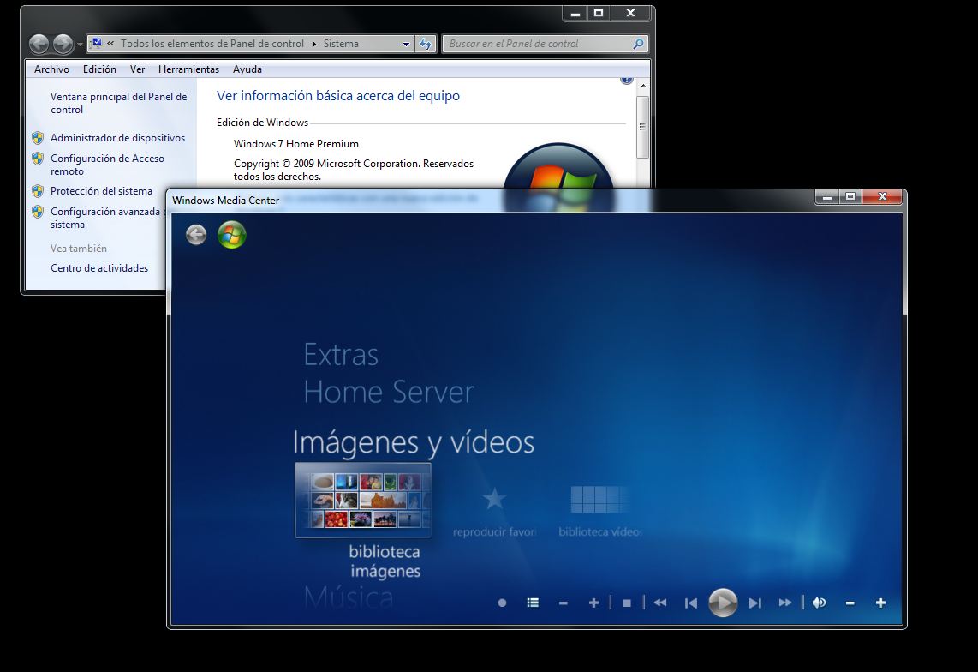Open the Archivo menu
The image size is (978, 672).
pos(51,69)
